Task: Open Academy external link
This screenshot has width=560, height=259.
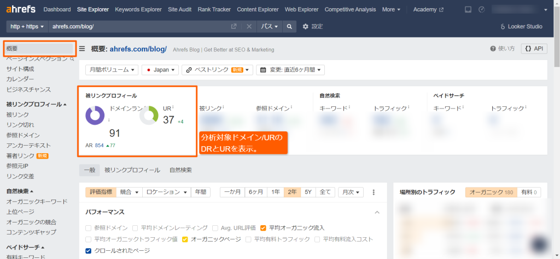Action: coord(428,10)
